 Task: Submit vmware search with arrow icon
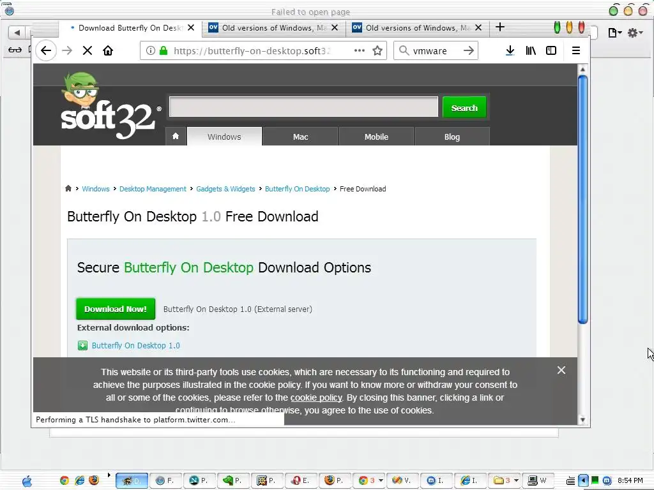click(x=469, y=51)
